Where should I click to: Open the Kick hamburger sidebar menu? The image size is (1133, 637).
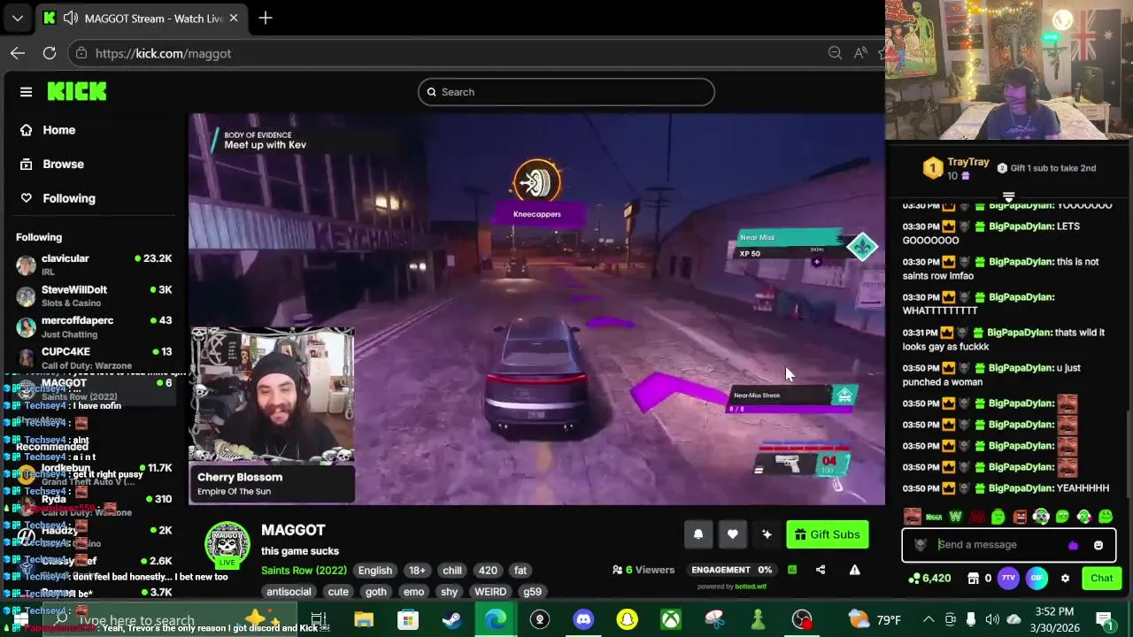coord(26,92)
